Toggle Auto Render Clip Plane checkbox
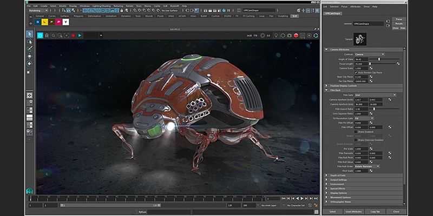 (356, 72)
